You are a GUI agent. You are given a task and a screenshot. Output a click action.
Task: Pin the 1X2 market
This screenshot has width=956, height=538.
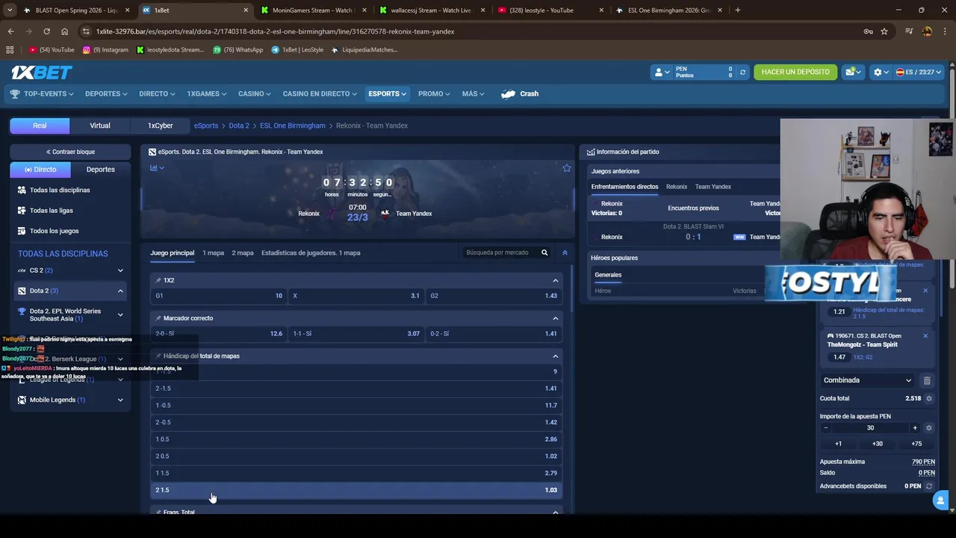pyautogui.click(x=158, y=280)
